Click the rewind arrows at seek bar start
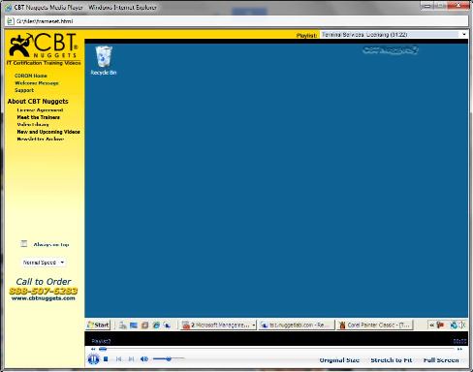The width and height of the screenshot is (473, 372). coord(93,349)
